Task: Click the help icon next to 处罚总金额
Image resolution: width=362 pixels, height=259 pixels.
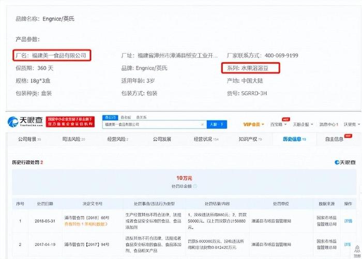Action: (195, 186)
